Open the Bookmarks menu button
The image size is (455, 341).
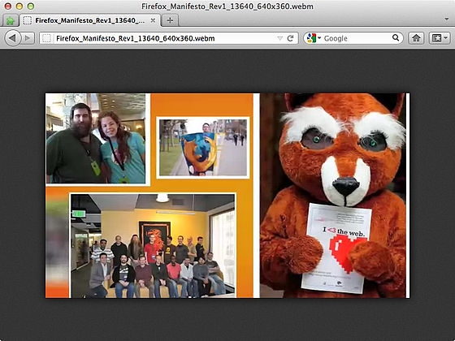pyautogui.click(x=440, y=38)
